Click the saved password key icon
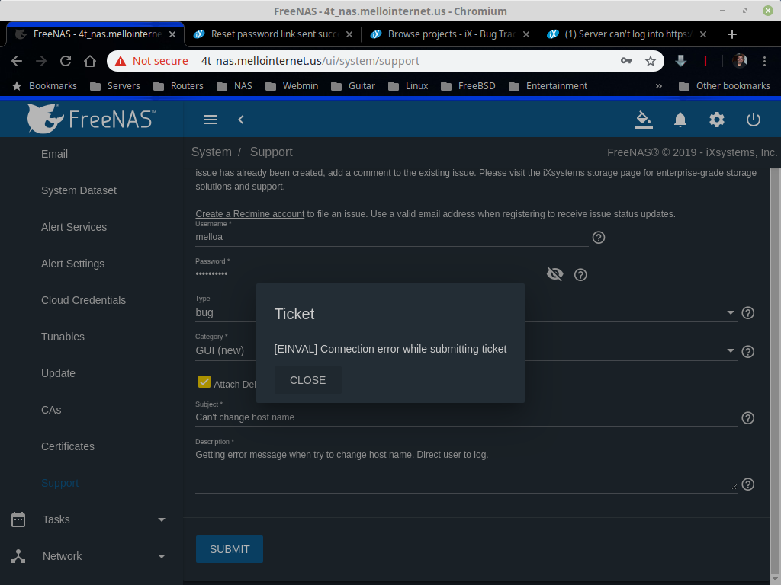781x585 pixels. pos(626,61)
